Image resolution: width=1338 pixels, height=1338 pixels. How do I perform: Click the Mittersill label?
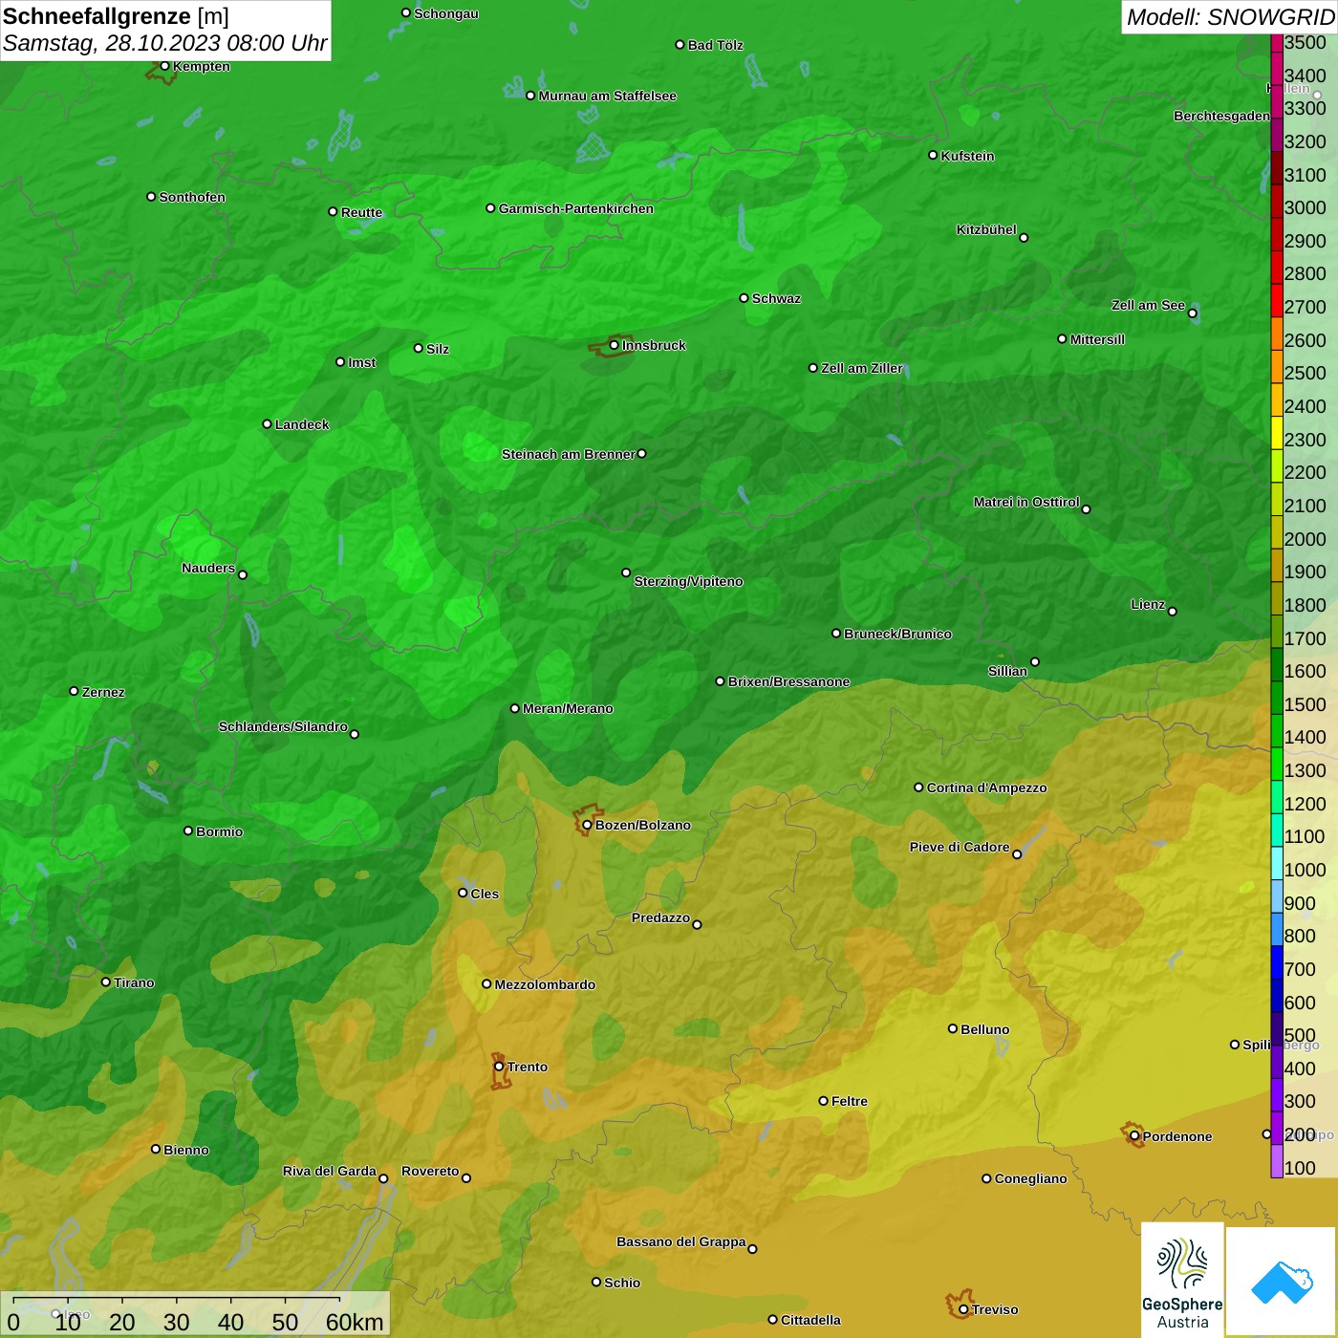[x=1097, y=339]
